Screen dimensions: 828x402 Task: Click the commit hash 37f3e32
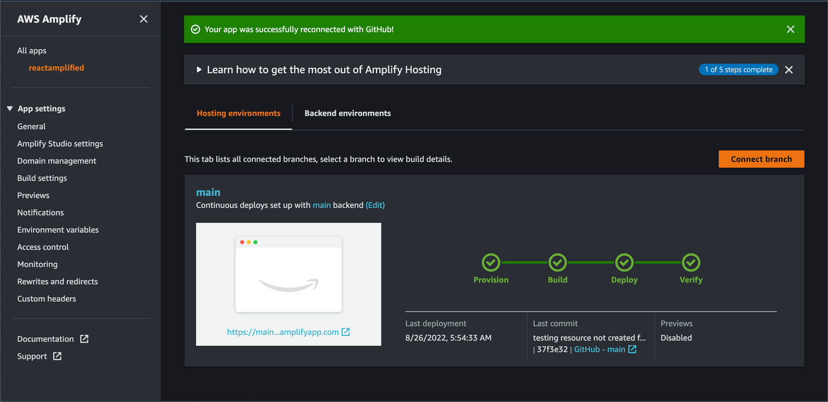point(552,350)
